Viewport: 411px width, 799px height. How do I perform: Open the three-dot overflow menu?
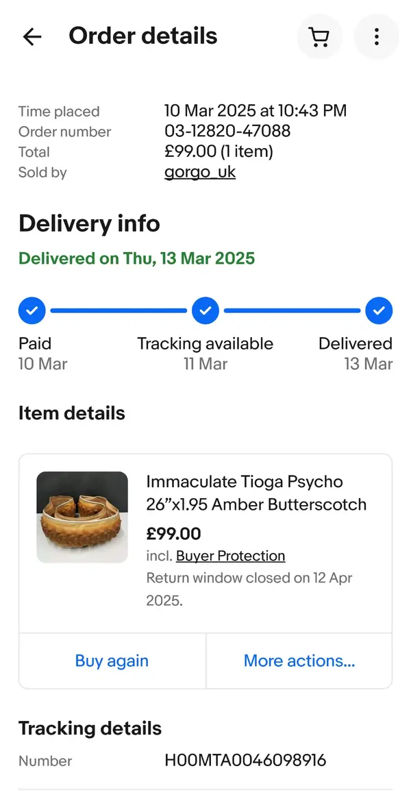[376, 37]
